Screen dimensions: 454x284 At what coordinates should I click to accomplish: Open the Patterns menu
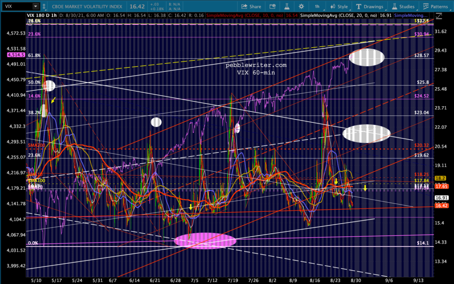(435, 6)
